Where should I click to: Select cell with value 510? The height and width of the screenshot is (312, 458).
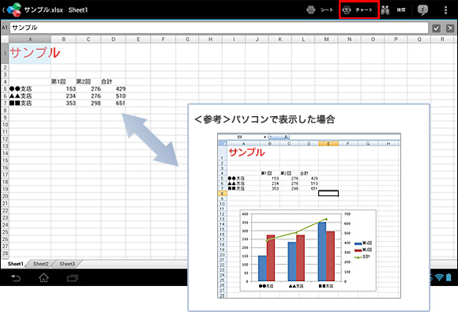click(x=114, y=96)
